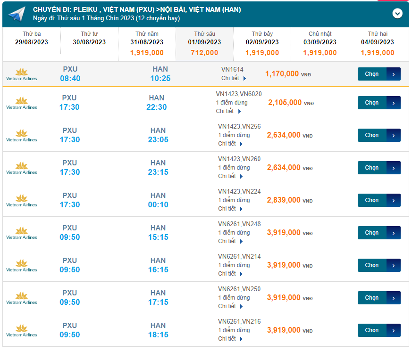Click the arrow beside Chọn for VN1614
This screenshot has width=412, height=351.
394,74
